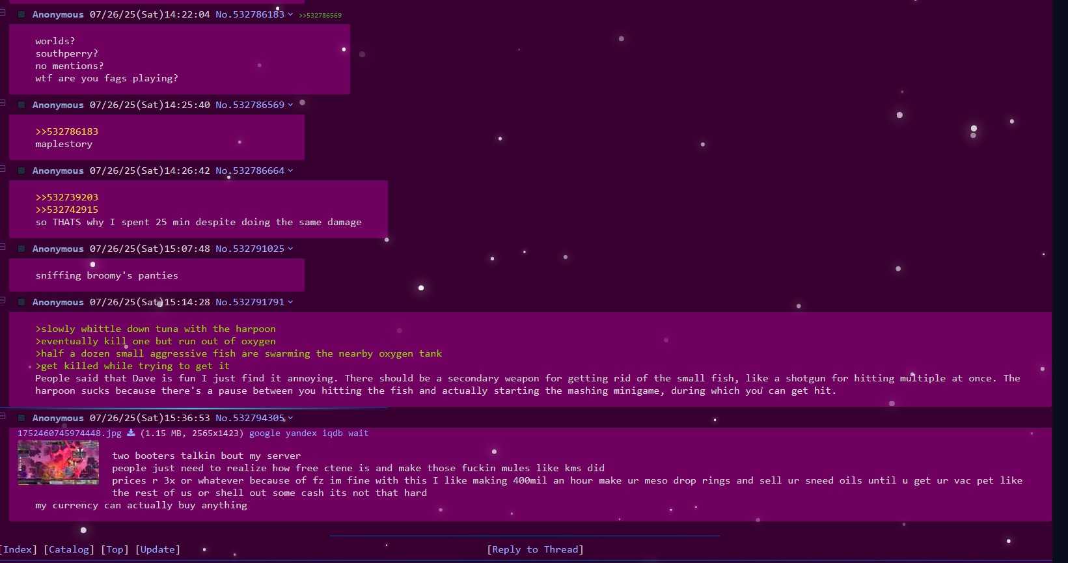Click [Update] to refresh the thread

click(157, 549)
